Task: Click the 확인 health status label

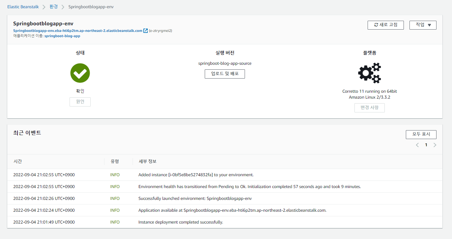Action: [x=80, y=91]
